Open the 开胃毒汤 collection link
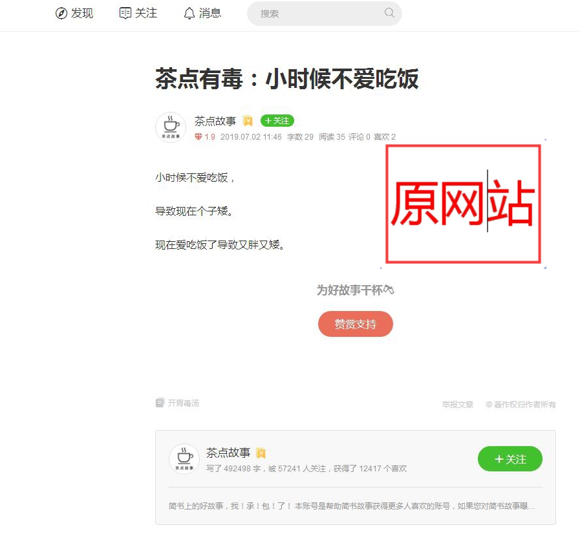 (x=184, y=403)
